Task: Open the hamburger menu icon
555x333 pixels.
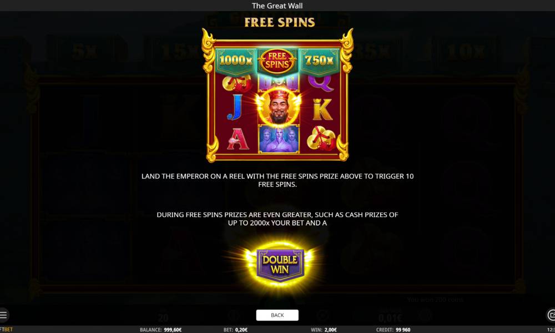Action: pos(3,315)
